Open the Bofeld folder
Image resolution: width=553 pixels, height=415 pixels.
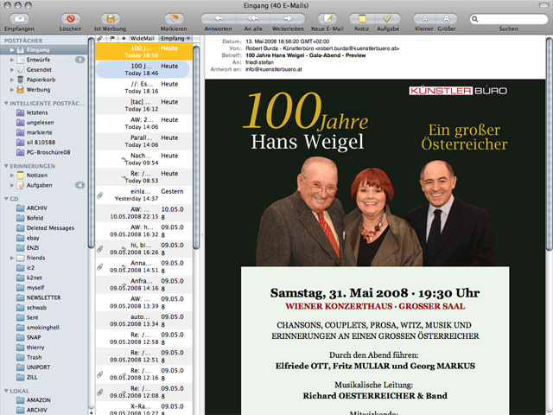[44, 218]
